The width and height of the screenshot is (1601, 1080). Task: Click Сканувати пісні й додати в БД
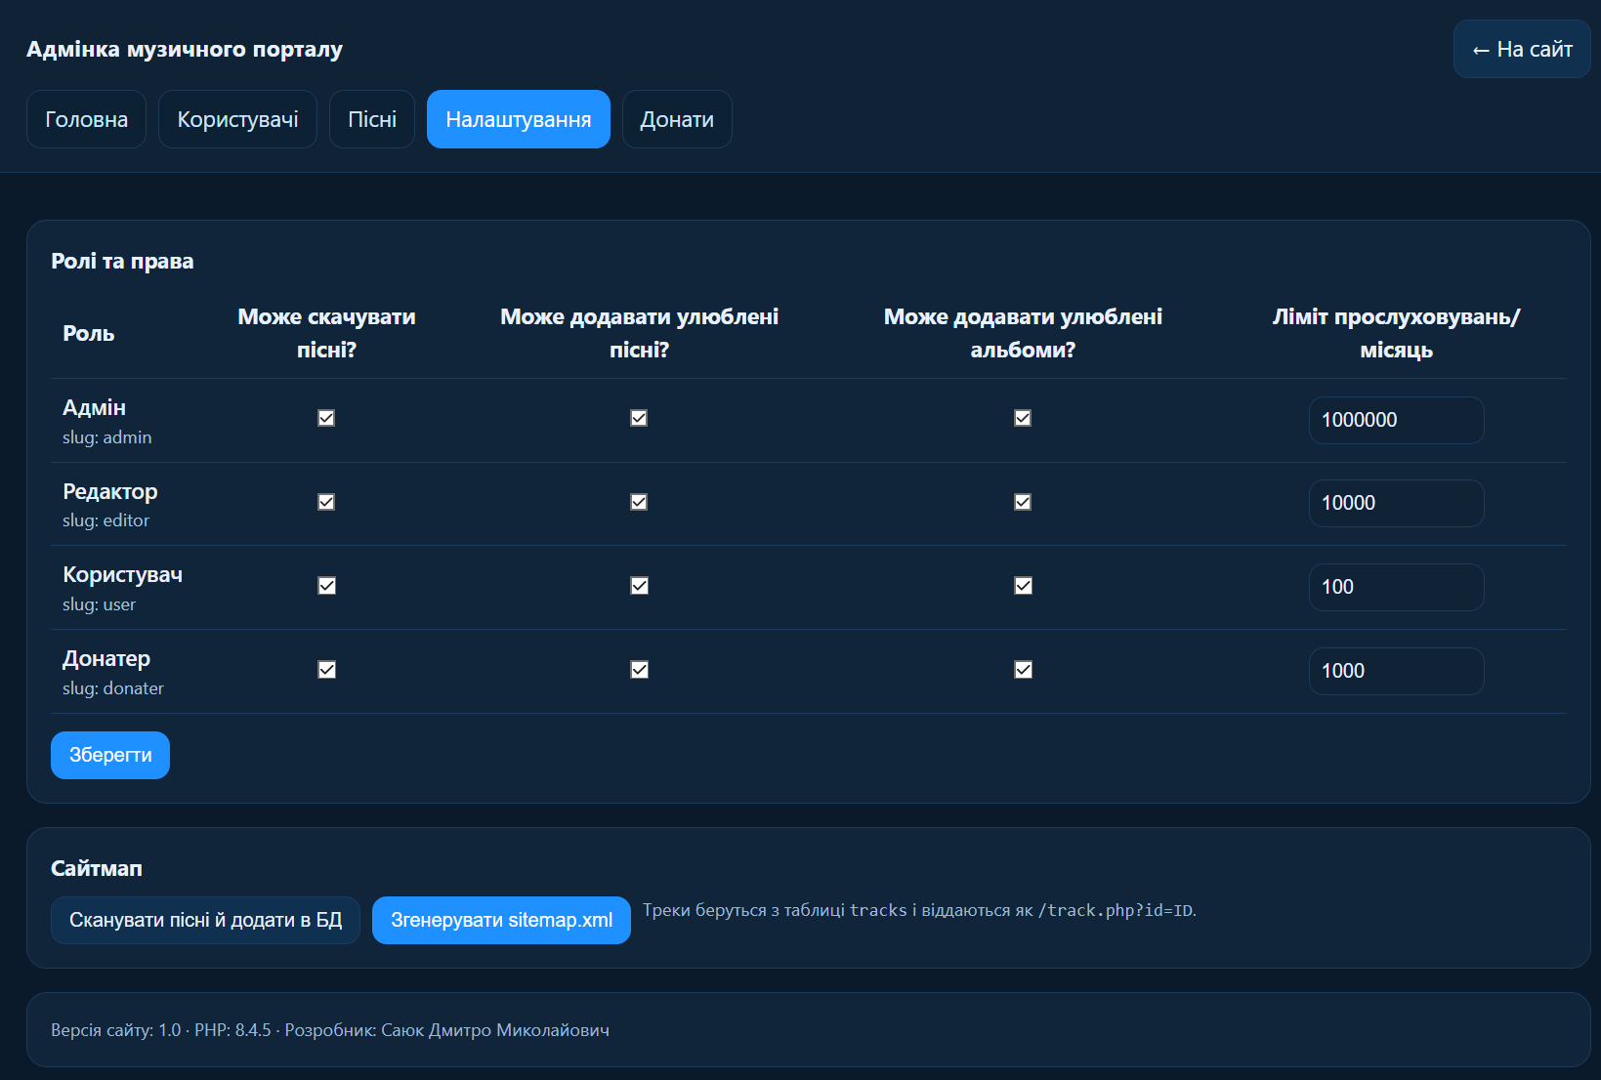pyautogui.click(x=205, y=920)
